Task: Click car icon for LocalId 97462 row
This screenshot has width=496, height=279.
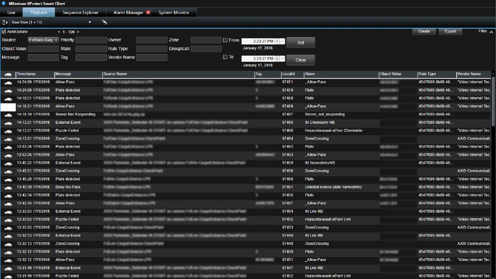Action: coord(8,148)
